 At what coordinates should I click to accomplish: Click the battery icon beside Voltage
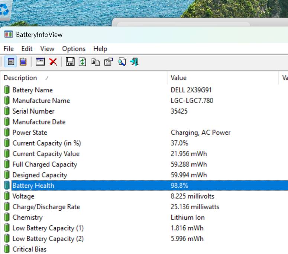point(7,196)
